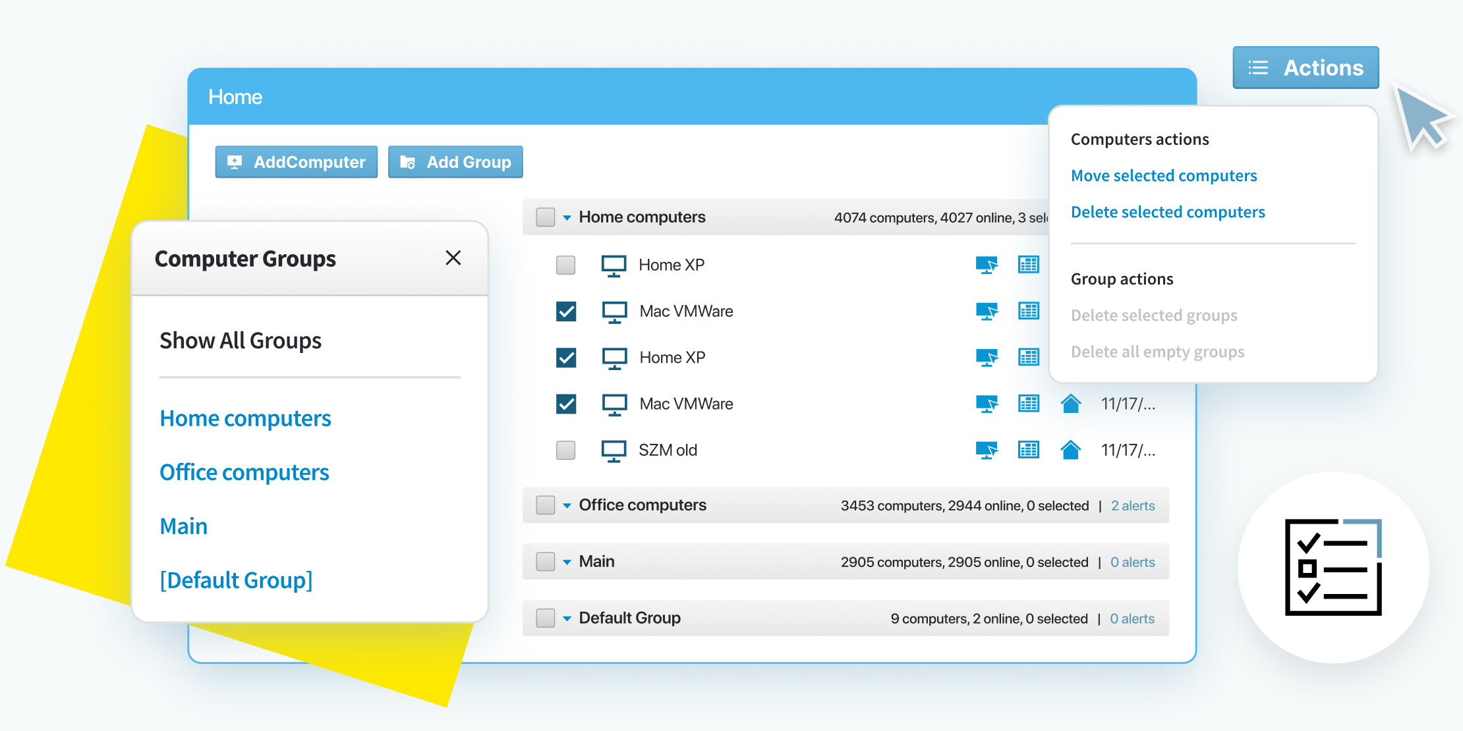This screenshot has height=731, width=1463.
Task: Open the Office computers group link
Action: [244, 472]
